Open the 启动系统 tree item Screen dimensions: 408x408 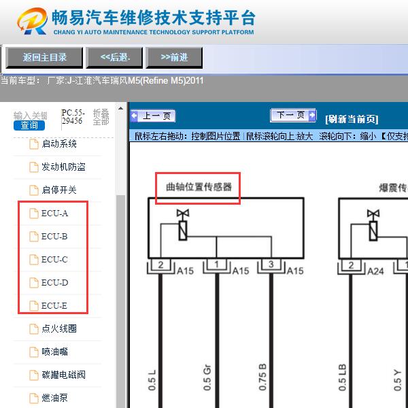click(59, 144)
